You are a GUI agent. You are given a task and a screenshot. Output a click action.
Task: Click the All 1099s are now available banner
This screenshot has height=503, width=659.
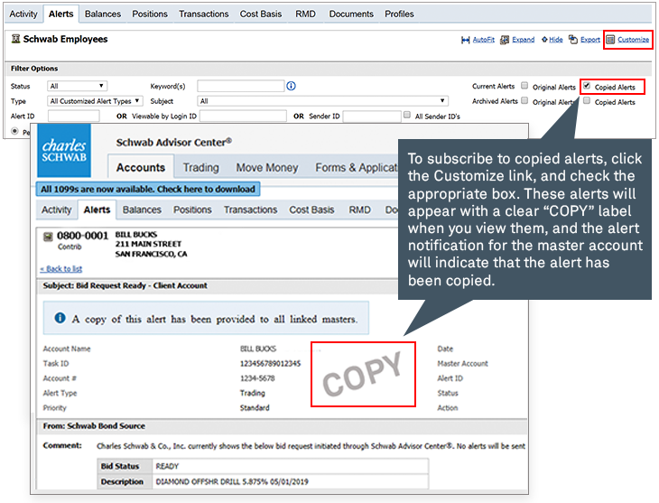pos(148,190)
